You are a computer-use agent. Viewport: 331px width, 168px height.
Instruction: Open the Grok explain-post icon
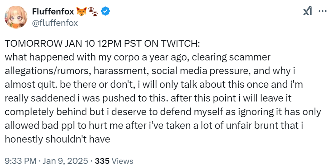click(307, 11)
